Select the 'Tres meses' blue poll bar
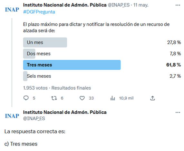The height and width of the screenshot is (151, 184). pyautogui.click(x=72, y=65)
